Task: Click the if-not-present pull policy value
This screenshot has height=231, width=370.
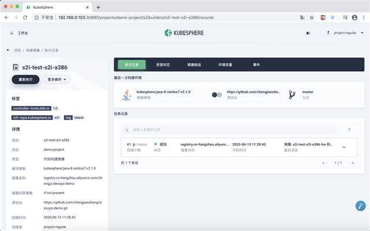Action: [54, 193]
